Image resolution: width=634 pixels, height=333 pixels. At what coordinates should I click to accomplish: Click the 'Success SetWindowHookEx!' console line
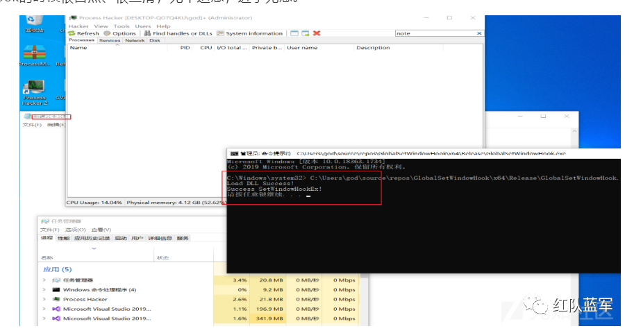pos(274,189)
